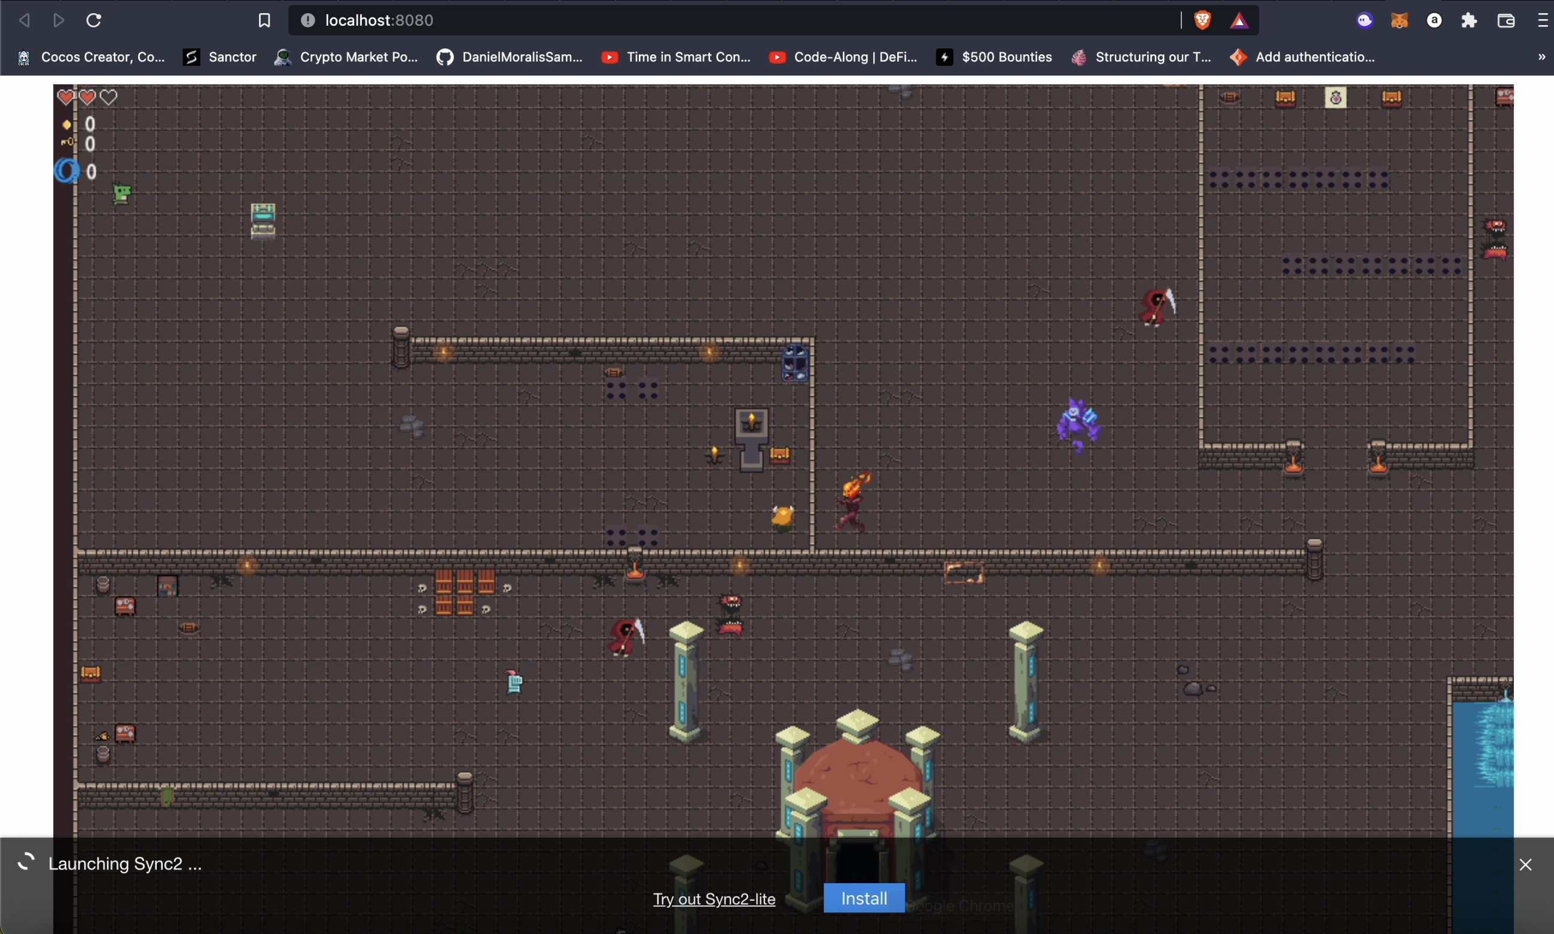Open the Extensions puzzle piece icon
The height and width of the screenshot is (934, 1554).
pyautogui.click(x=1469, y=21)
